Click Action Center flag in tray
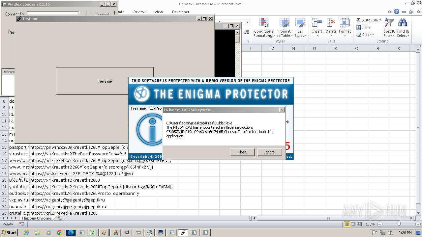Viewport: 422px width, 237px height. point(375,233)
